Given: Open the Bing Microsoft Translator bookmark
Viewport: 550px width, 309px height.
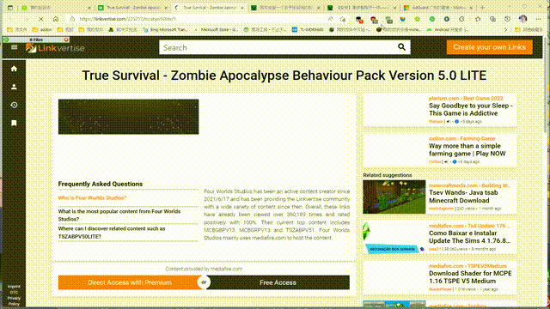Looking at the screenshot, I should click(165, 30).
